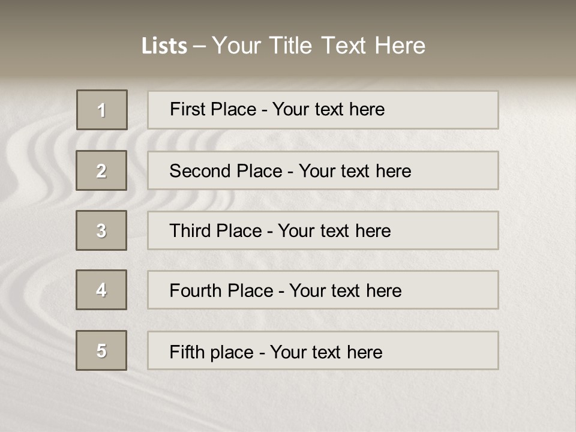Image resolution: width=576 pixels, height=432 pixels.
Task: Select the words Your Title Text Here
Action: 319,46
